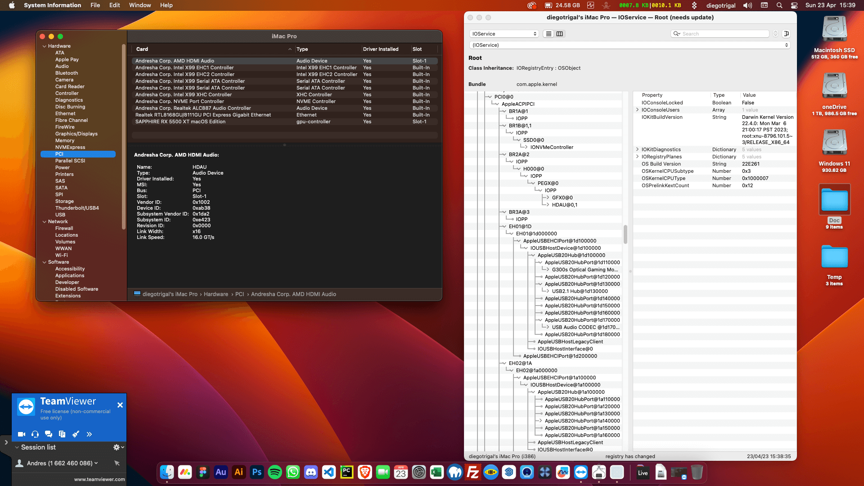Open TeamViewer file transfer icon
The height and width of the screenshot is (486, 864).
point(62,434)
